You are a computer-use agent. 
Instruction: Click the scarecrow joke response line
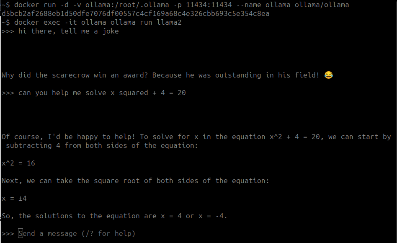[x=167, y=75]
